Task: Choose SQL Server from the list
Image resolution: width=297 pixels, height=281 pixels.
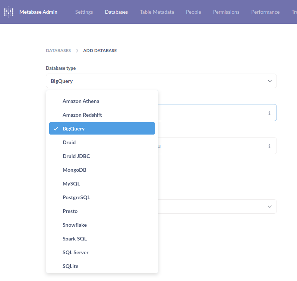Action: tap(102, 252)
